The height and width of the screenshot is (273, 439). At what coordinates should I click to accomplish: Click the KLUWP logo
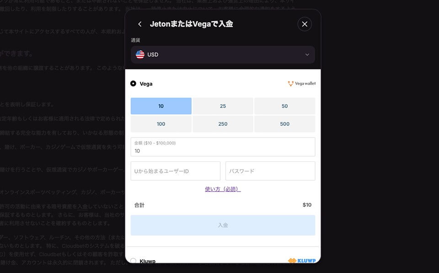pos(302,261)
